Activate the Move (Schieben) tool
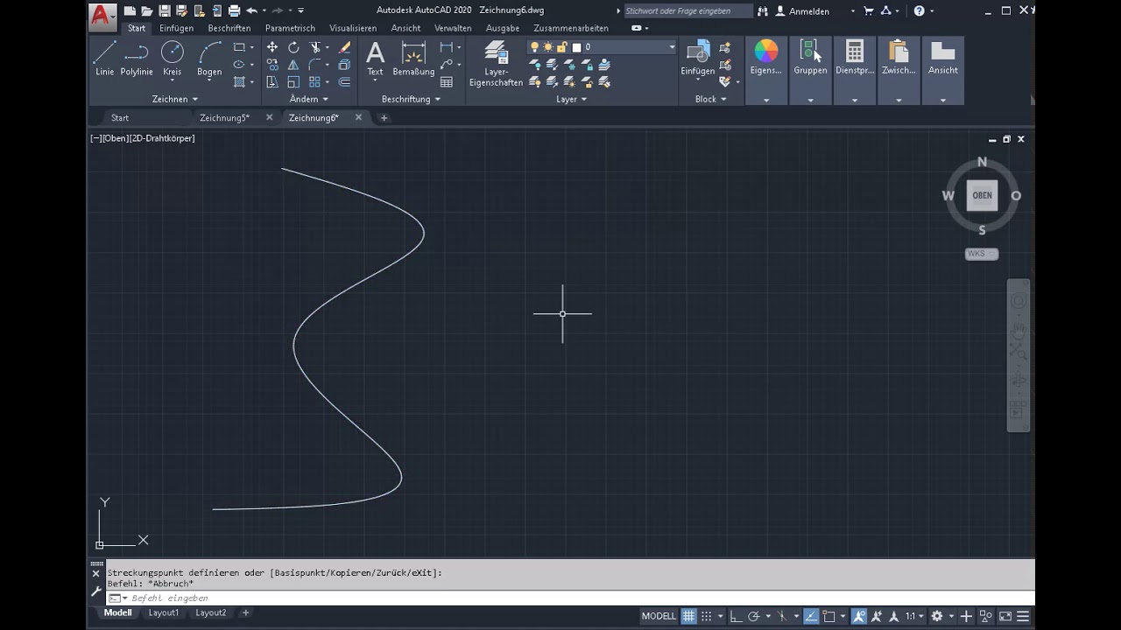The image size is (1121, 630). (x=272, y=47)
